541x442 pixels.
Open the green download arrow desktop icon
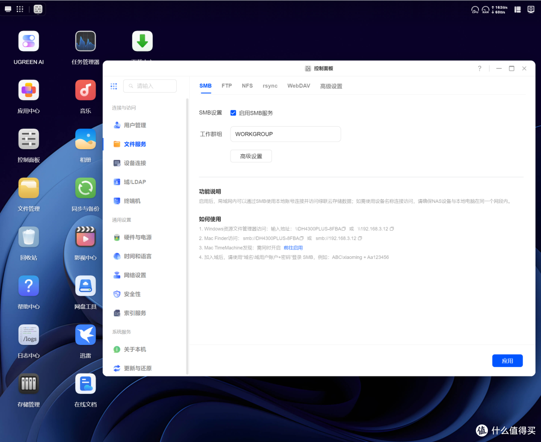142,42
